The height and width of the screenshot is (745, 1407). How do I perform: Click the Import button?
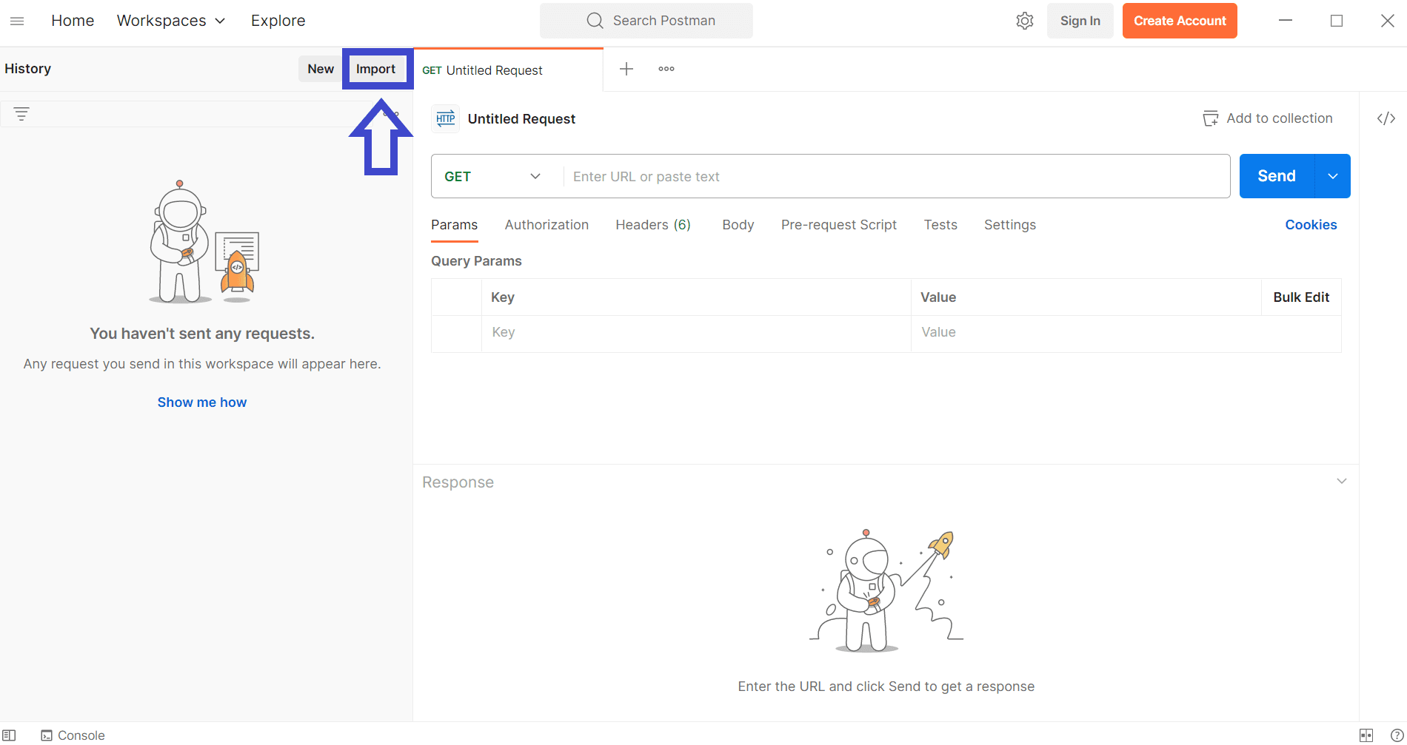click(376, 69)
